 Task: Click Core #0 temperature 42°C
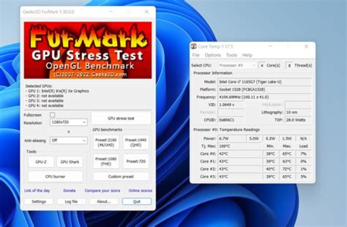[x=240, y=154]
